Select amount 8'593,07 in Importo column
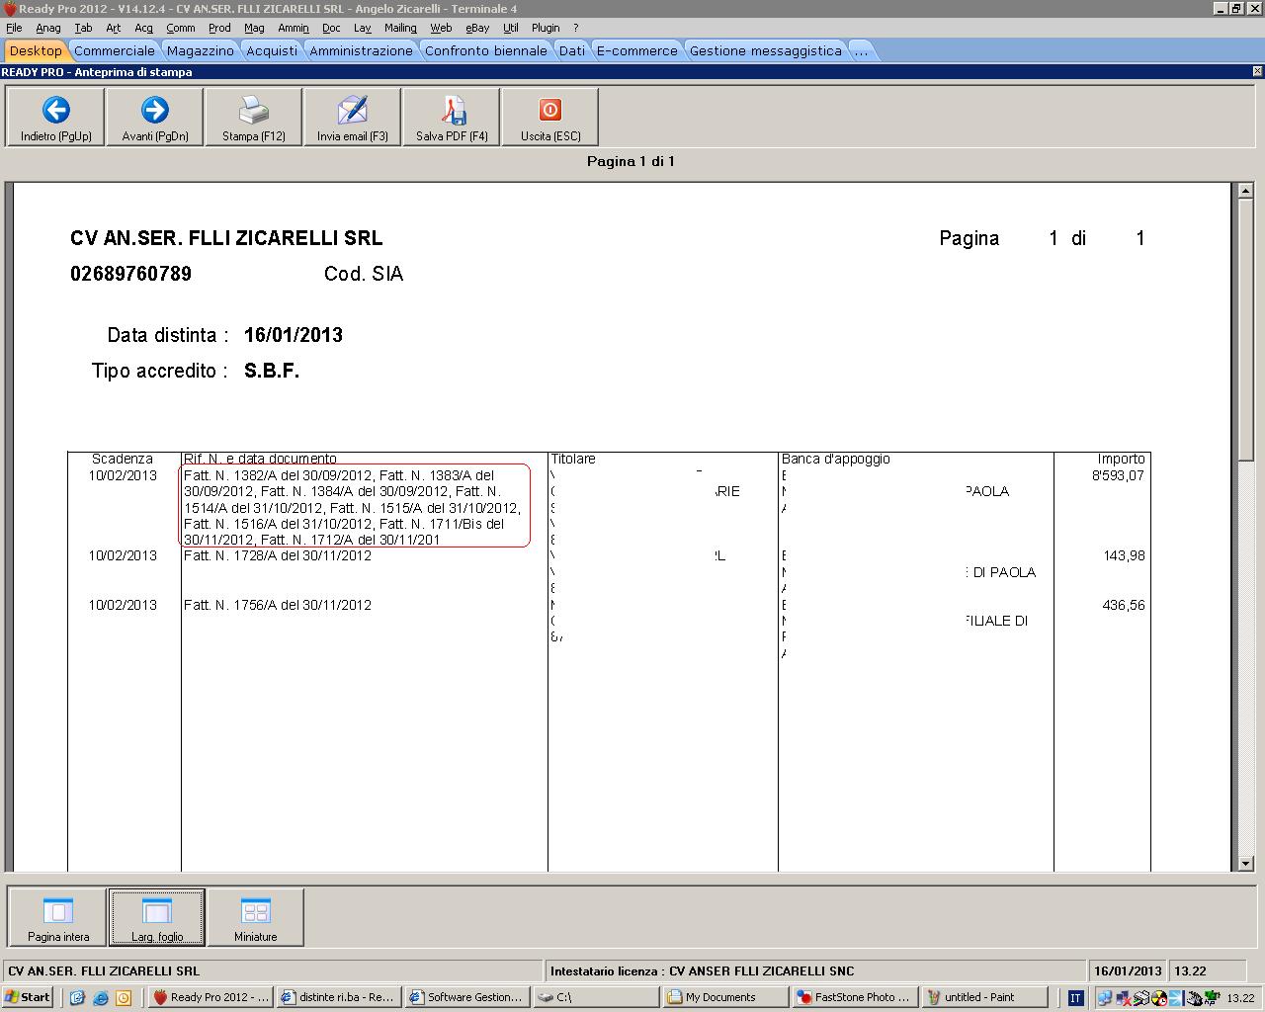 pos(1118,475)
